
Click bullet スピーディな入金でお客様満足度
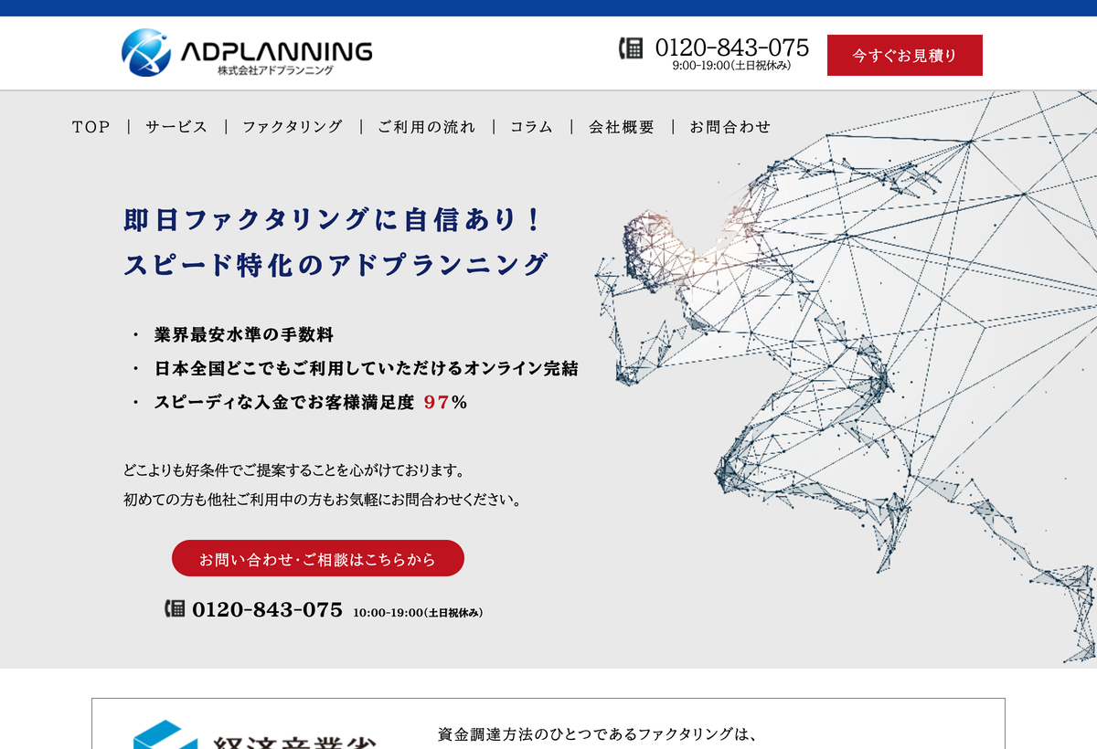coord(284,402)
